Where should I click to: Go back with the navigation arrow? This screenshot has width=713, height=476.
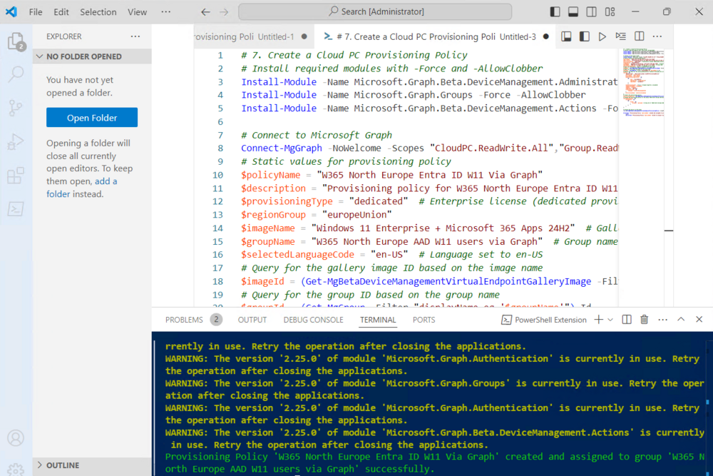(205, 12)
